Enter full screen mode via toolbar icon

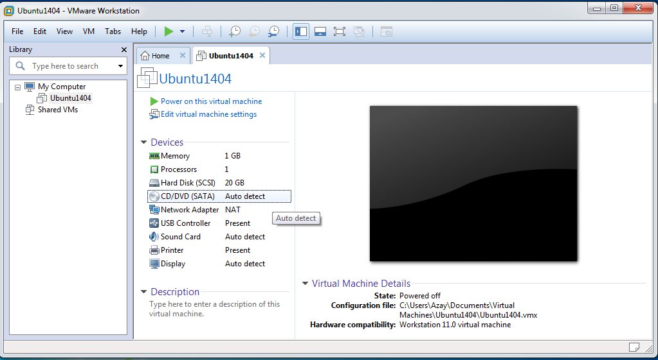(x=340, y=31)
